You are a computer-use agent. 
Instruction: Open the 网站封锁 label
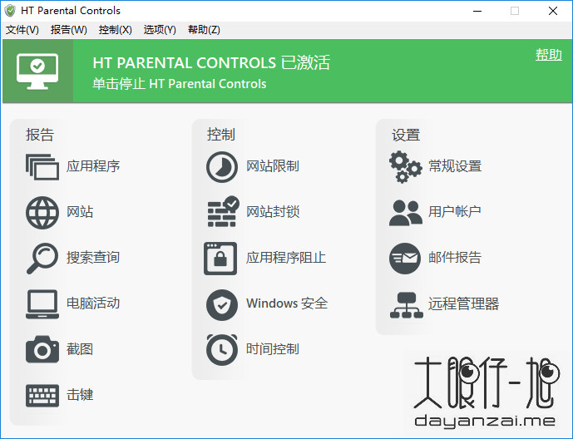click(x=273, y=212)
